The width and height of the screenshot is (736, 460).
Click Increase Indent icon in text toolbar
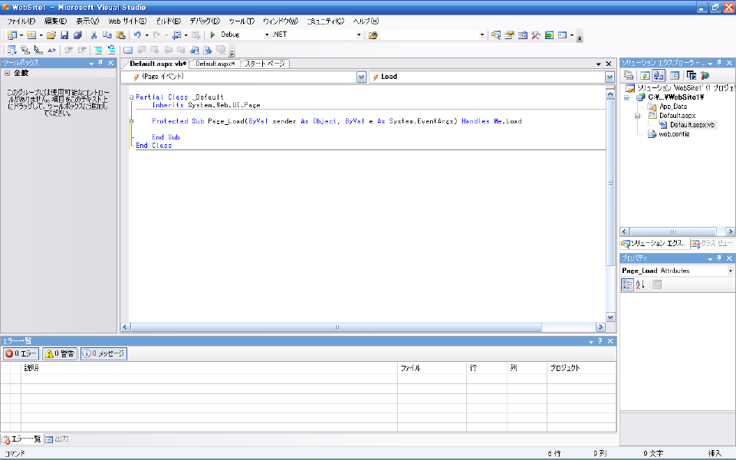point(82,50)
